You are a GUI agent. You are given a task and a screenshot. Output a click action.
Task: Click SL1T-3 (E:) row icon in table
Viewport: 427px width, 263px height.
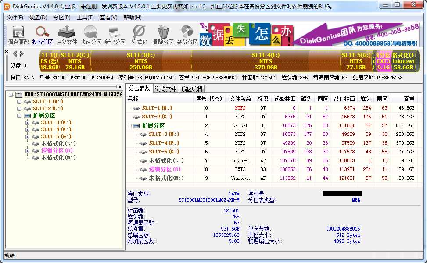pos(143,135)
